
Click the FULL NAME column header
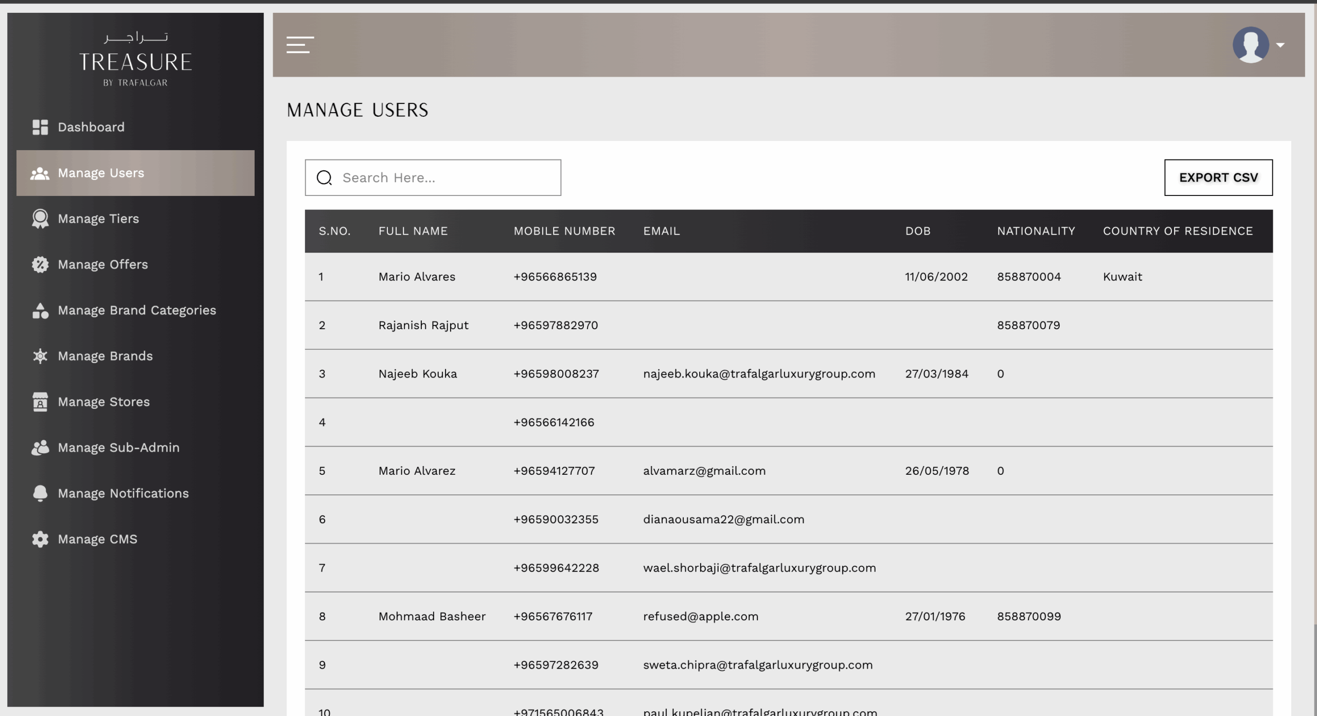point(413,231)
